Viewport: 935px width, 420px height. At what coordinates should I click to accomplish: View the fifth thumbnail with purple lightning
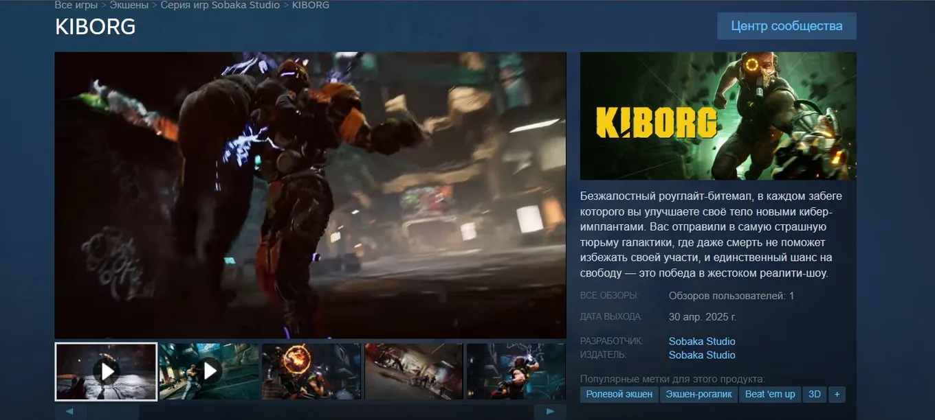click(x=516, y=371)
